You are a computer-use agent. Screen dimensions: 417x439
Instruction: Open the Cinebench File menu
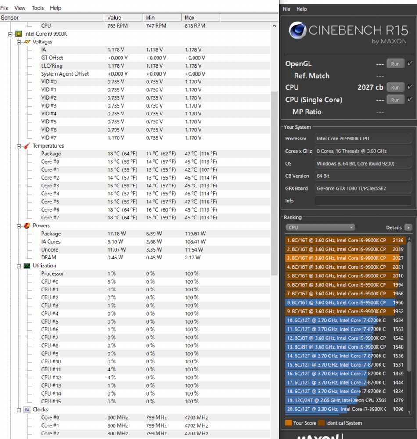(286, 9)
